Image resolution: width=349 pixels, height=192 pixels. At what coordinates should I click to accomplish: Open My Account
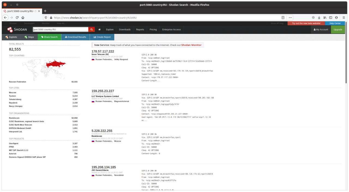(x=321, y=29)
